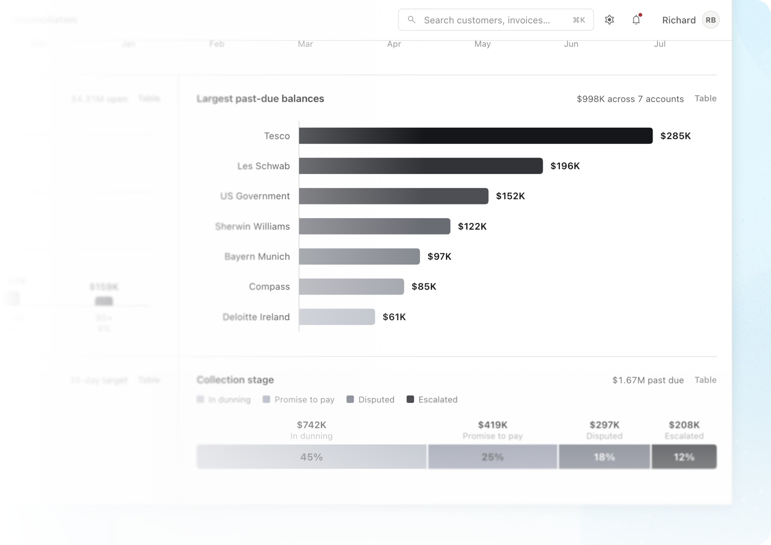This screenshot has height=545, width=771.
Task: Click the Les Schwab label
Action: click(263, 166)
